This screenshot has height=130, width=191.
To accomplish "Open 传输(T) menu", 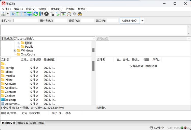I will tap(43, 9).
